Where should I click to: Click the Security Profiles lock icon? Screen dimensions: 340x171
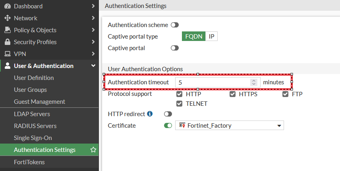(x=7, y=42)
